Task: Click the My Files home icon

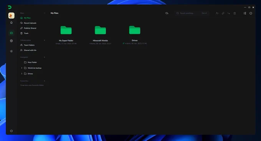Action: [x=21, y=18]
